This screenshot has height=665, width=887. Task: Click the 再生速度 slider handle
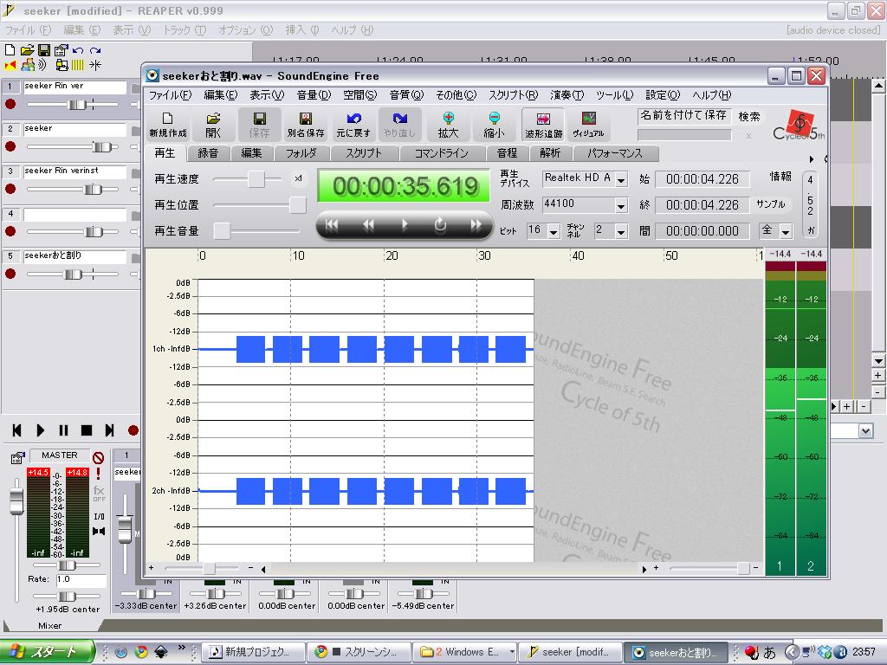[256, 179]
